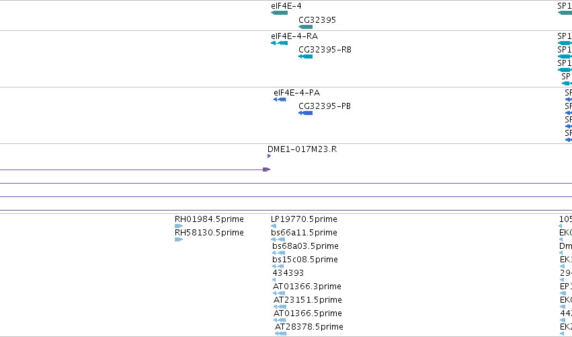Viewport: 572px width, 337px height.
Task: Click the AT01366.3prime label
Action: 307,287
